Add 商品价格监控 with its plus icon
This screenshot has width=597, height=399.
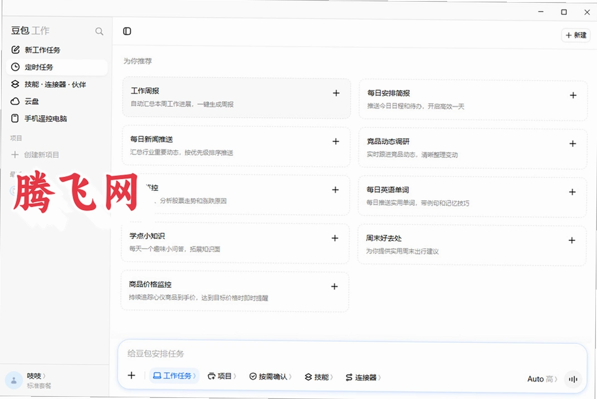[x=335, y=287]
